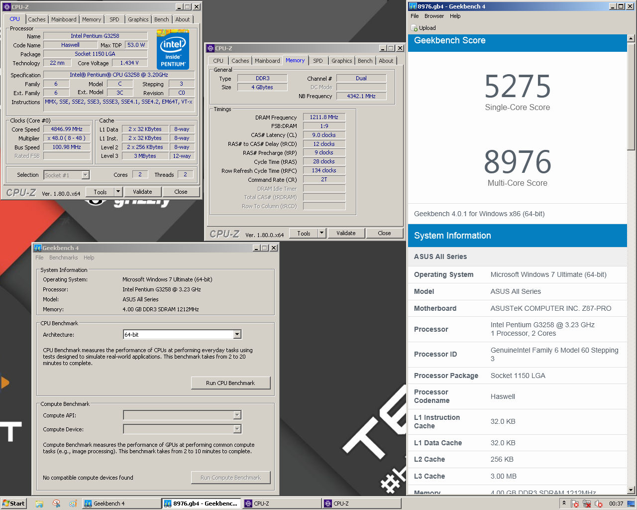Open Help menu in 8976.gb4 window
This screenshot has width=637, height=510.
[455, 16]
